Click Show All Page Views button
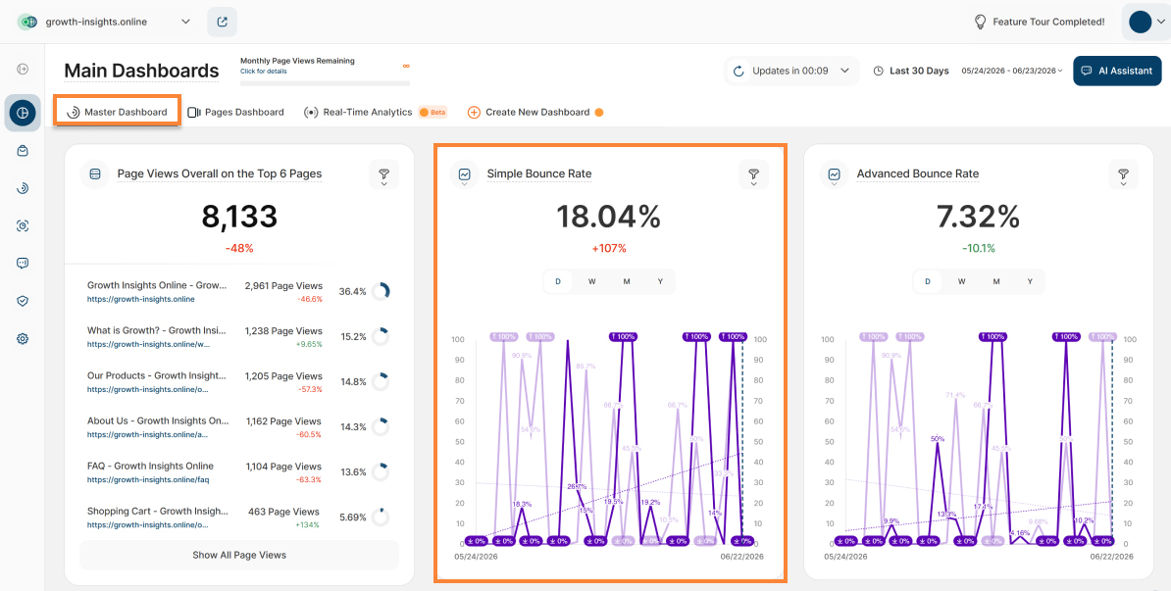Image resolution: width=1171 pixels, height=591 pixels. (x=239, y=555)
